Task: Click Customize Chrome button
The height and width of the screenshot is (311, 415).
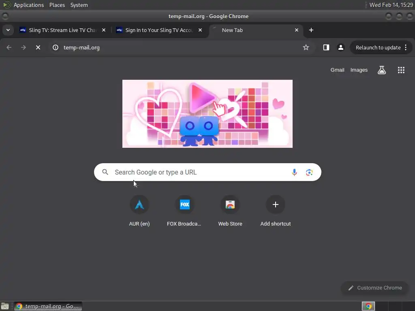Action: coord(375,288)
